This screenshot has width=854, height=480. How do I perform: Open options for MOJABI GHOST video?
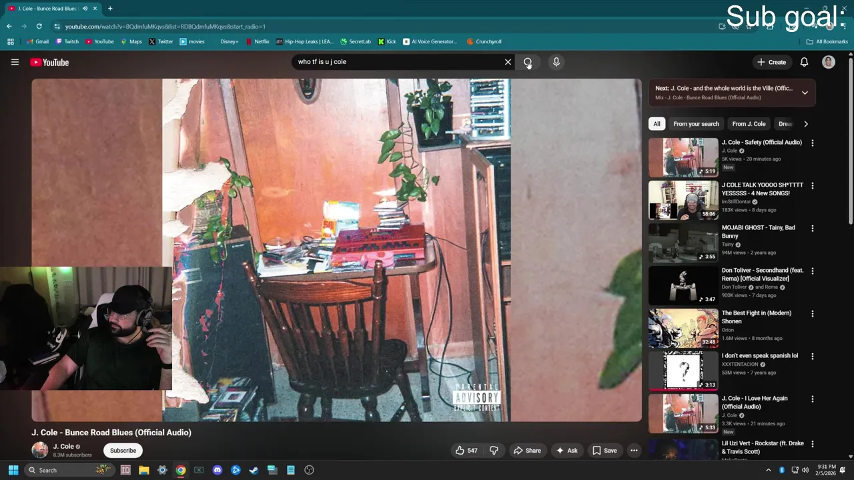[812, 228]
